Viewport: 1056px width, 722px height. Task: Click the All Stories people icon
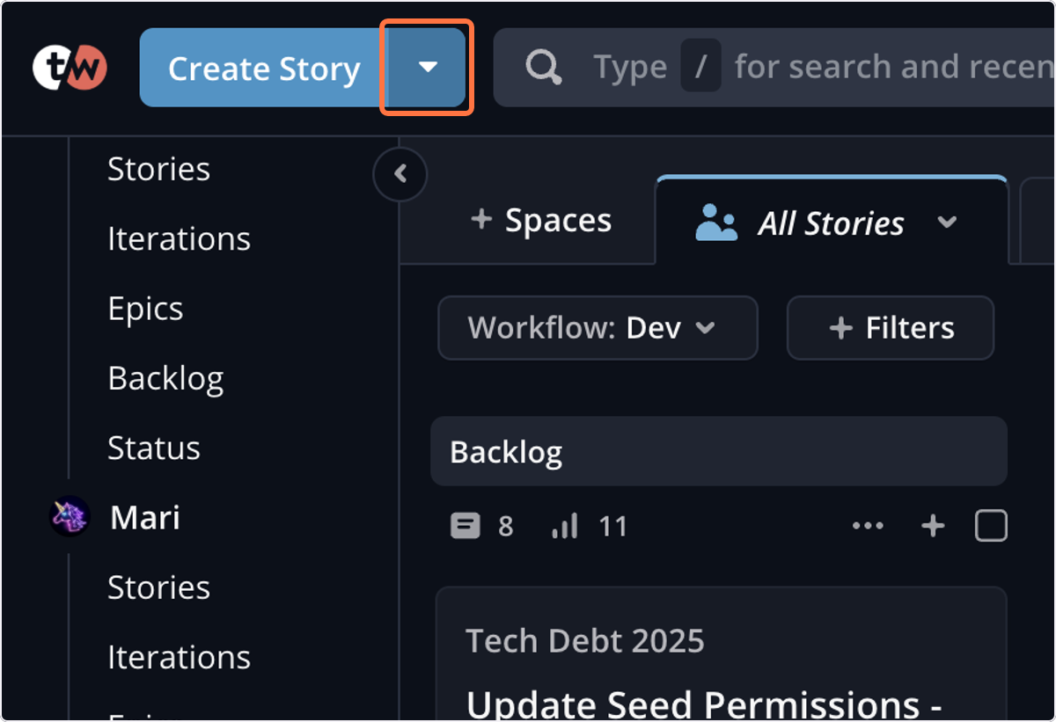click(715, 222)
